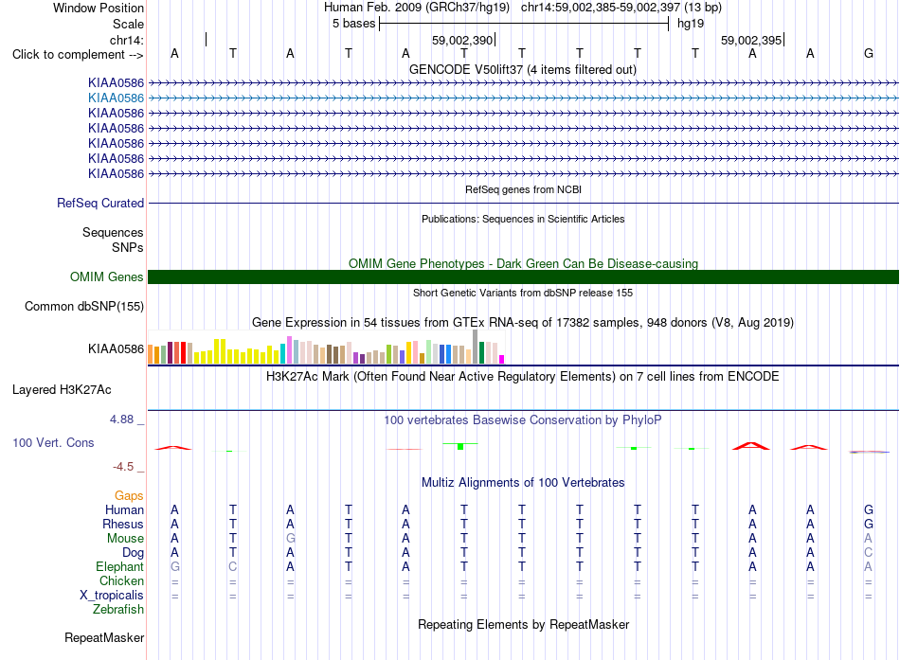Click the G base in the Human alignment row

coord(869,509)
